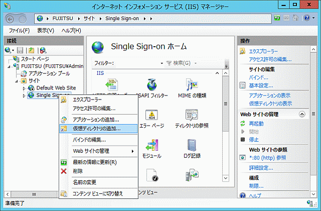Click the Back navigation arrow button
The width and height of the screenshot is (321, 211).
point(10,19)
